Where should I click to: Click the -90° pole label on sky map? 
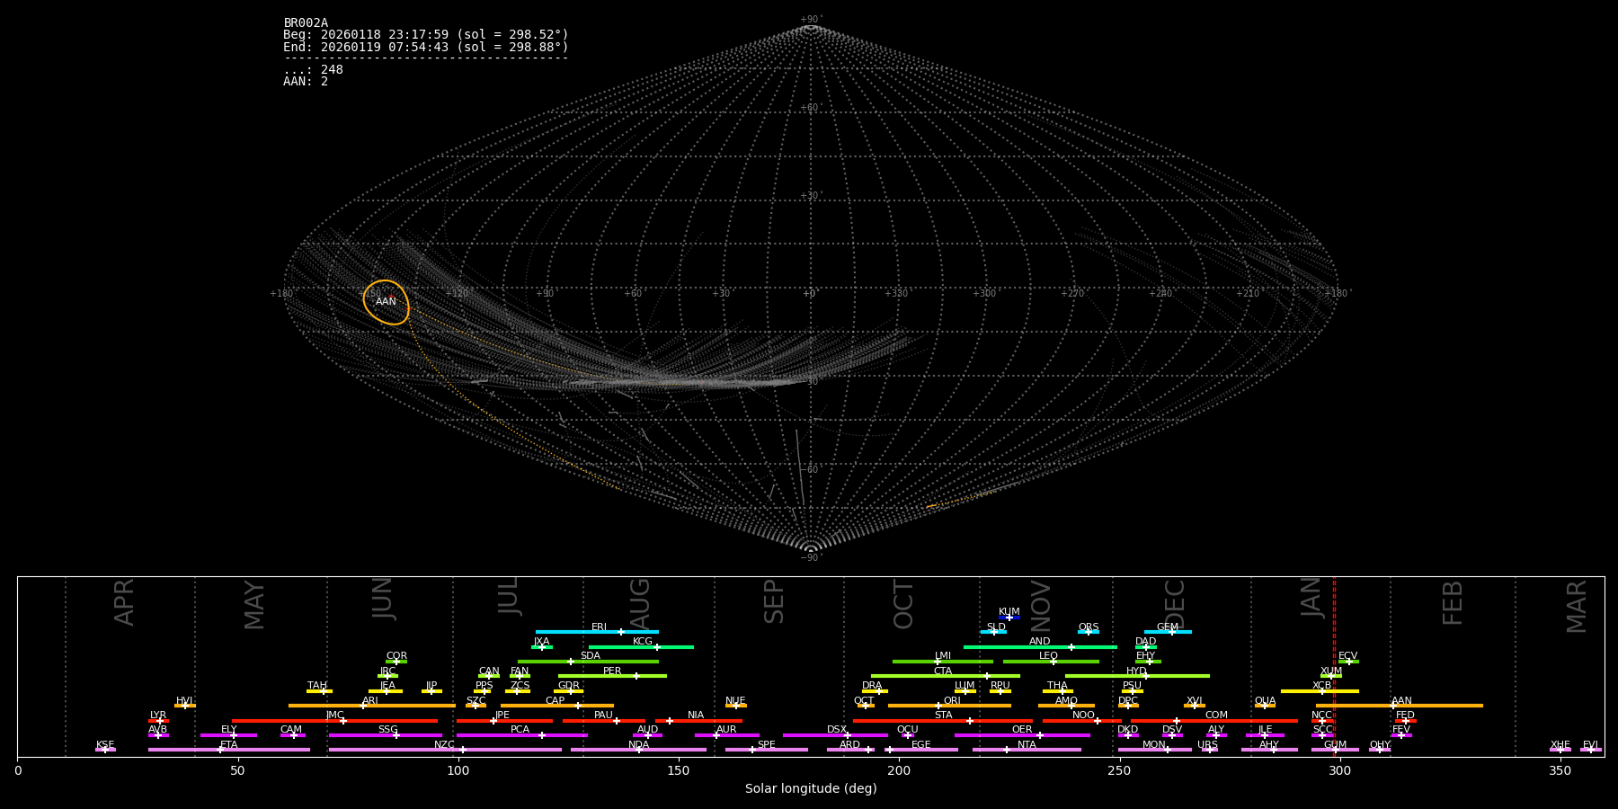coord(811,557)
